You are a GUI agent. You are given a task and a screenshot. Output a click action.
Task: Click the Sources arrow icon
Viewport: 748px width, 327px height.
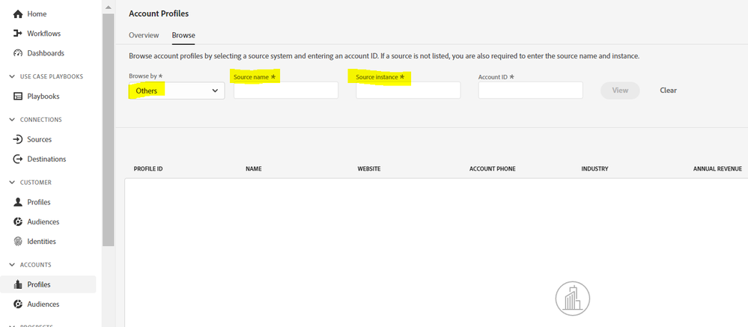point(18,139)
